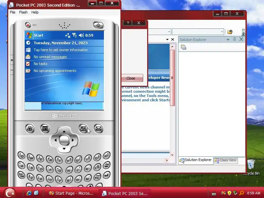
Task: Click the horizontal scrollbar right arrow
Action: (167, 160)
